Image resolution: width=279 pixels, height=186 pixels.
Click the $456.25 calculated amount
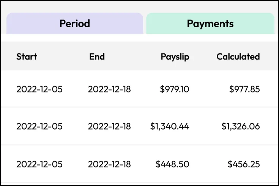[244, 164]
